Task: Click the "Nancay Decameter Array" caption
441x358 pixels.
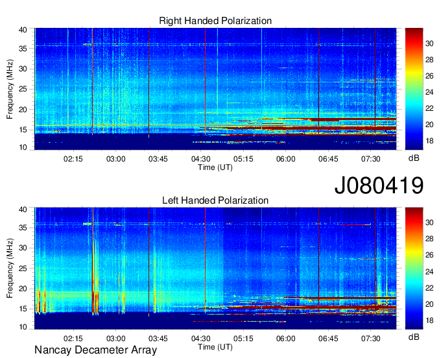Action: pos(95,350)
